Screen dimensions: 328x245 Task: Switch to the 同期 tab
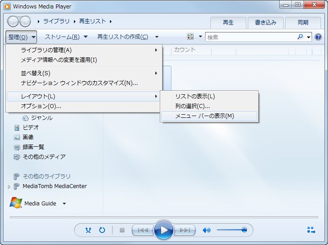tap(303, 23)
